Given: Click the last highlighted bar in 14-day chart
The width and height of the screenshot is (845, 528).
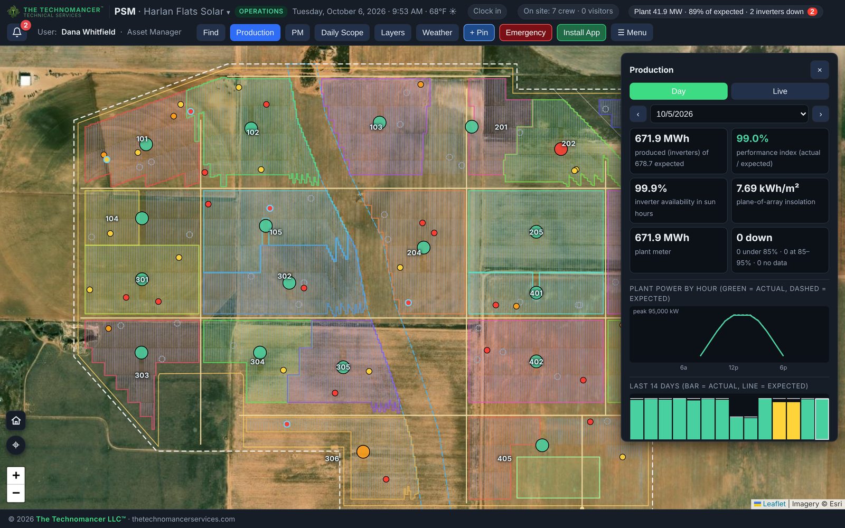Looking at the screenshot, I should [822, 419].
